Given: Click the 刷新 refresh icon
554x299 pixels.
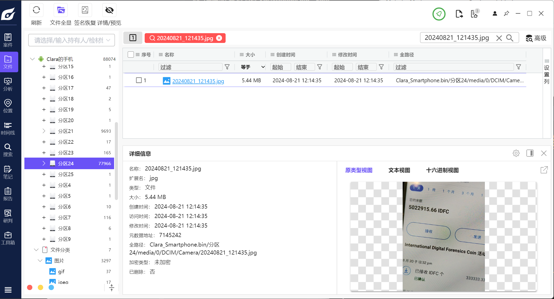Looking at the screenshot, I should click(36, 10).
